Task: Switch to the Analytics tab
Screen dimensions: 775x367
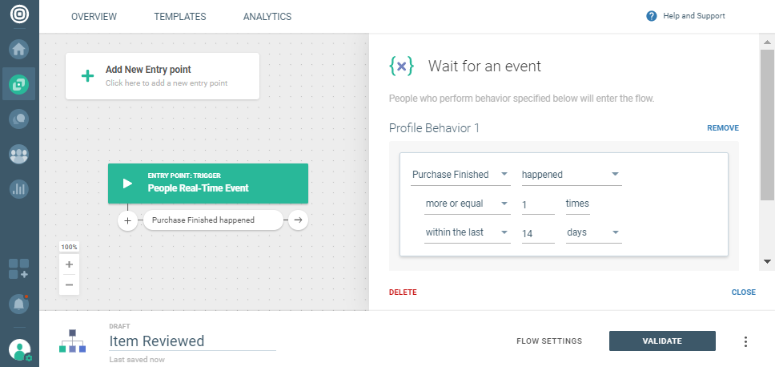Action: [x=267, y=17]
